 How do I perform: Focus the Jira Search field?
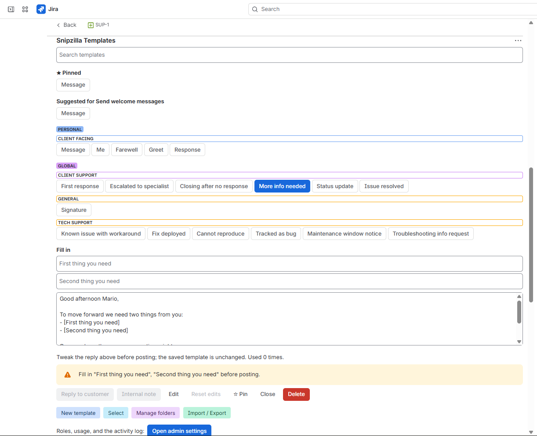click(x=392, y=9)
